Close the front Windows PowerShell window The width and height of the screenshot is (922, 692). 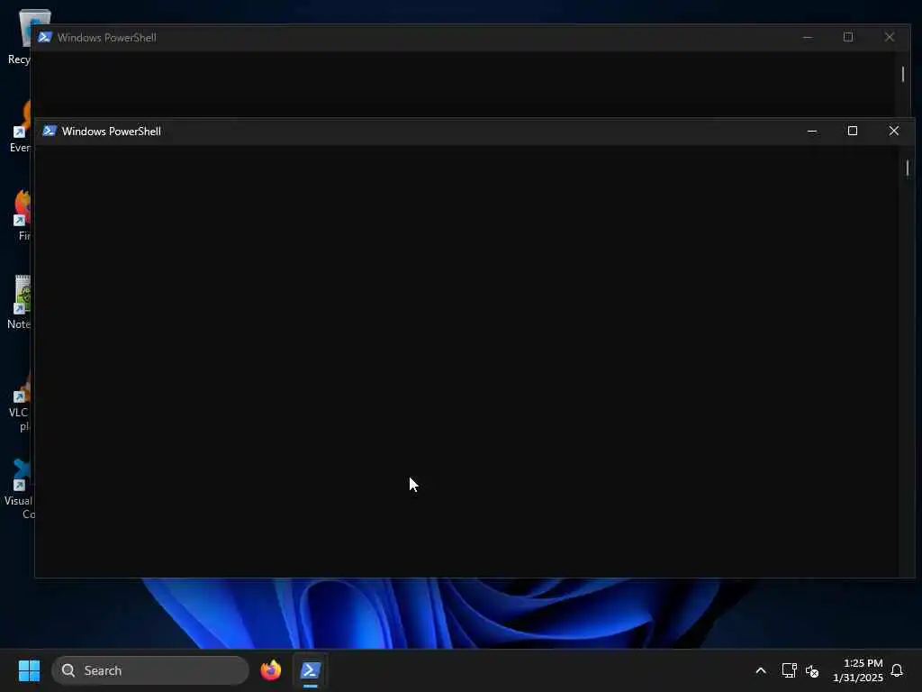click(894, 131)
